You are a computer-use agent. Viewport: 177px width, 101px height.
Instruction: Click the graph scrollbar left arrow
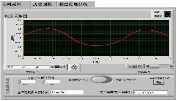click(147, 66)
